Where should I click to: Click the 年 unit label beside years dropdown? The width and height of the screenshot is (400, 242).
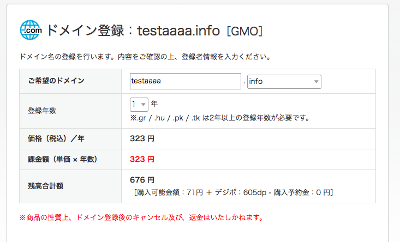click(154, 104)
